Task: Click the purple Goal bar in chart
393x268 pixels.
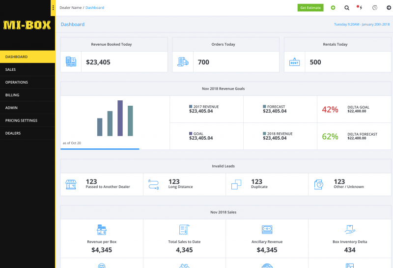Action: [x=120, y=118]
